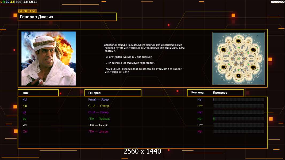Click the progress bar for player kbl
The image size is (285, 160).
[x=238, y=99]
